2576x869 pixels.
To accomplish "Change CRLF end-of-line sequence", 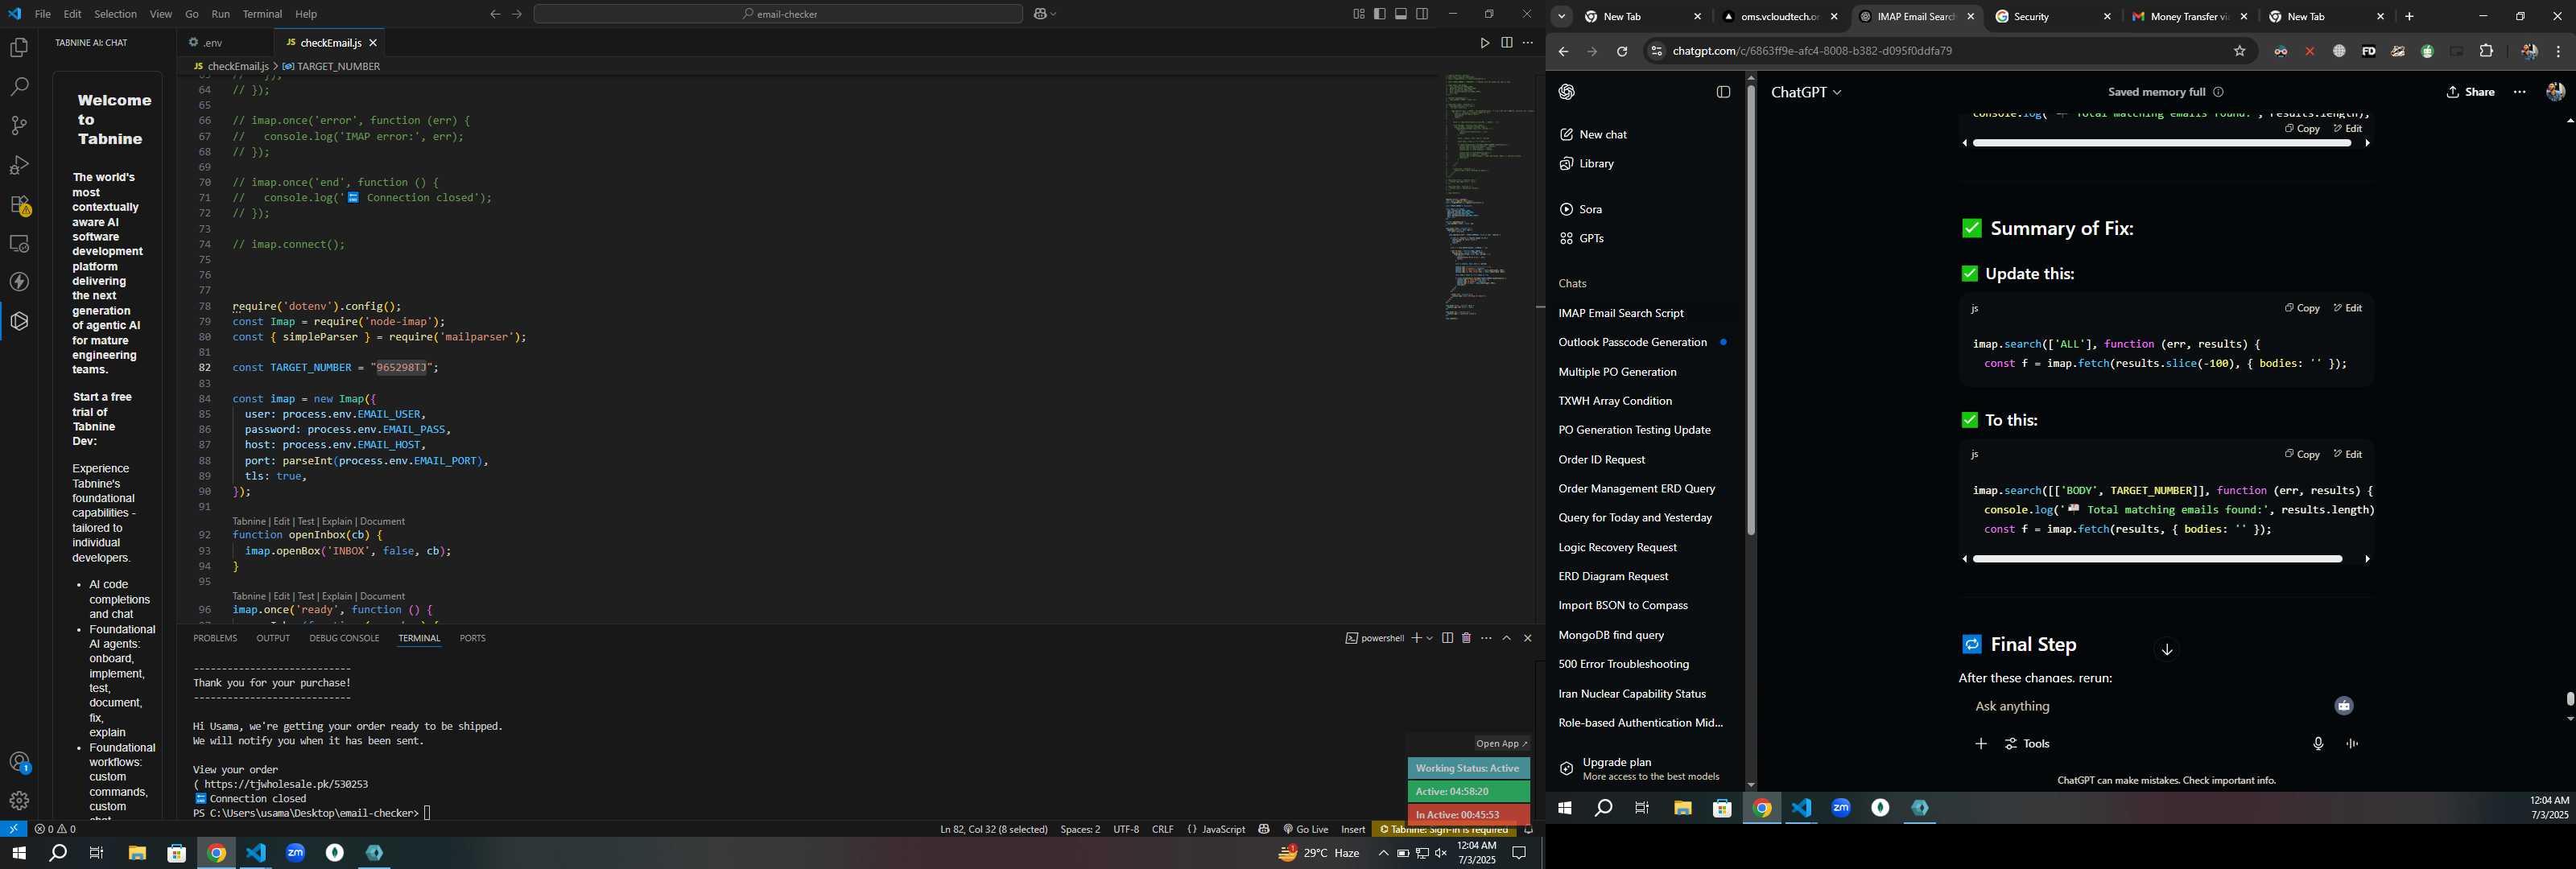I will 1162,830.
